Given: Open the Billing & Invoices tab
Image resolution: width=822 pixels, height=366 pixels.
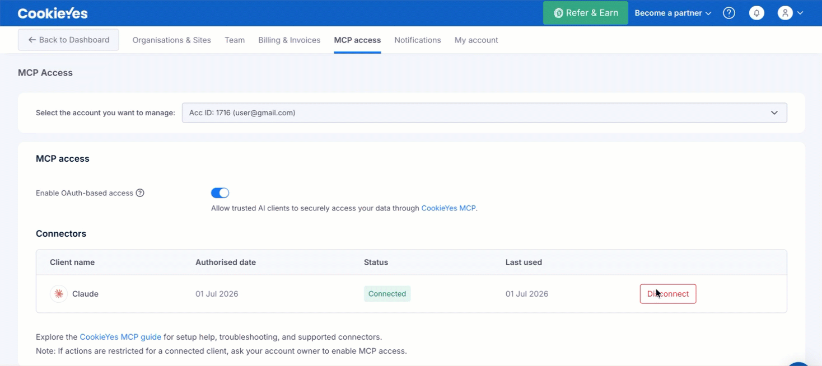Looking at the screenshot, I should 289,40.
